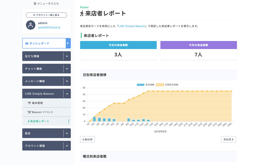Screen dimensions: 255x165
Task: Open the sample@mosco.jp email link
Action: tap(49, 27)
